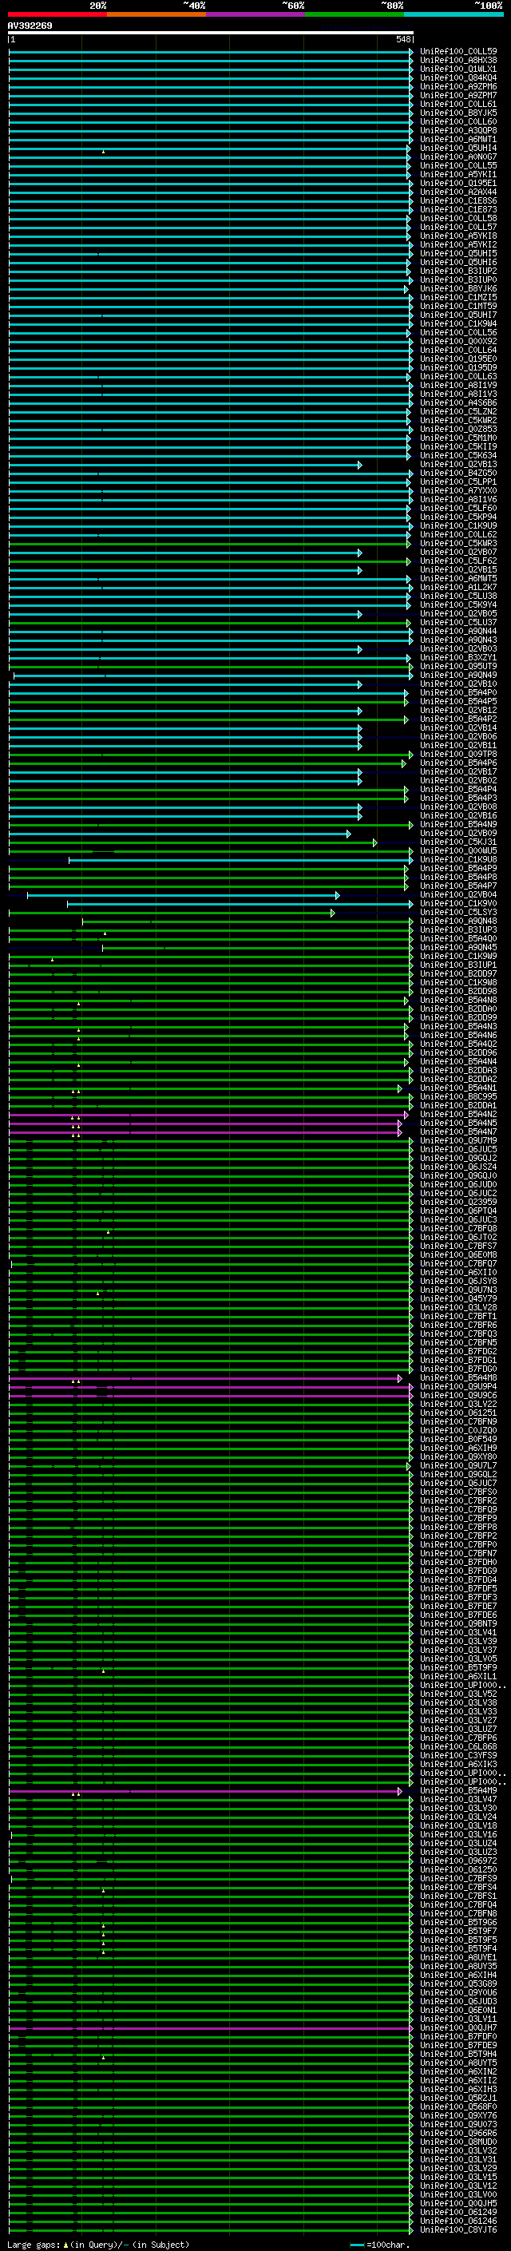Viewport: 511px width, 2251px height.
Task: Select the UniRef100_Q5UHI4 label
Action: point(458,148)
